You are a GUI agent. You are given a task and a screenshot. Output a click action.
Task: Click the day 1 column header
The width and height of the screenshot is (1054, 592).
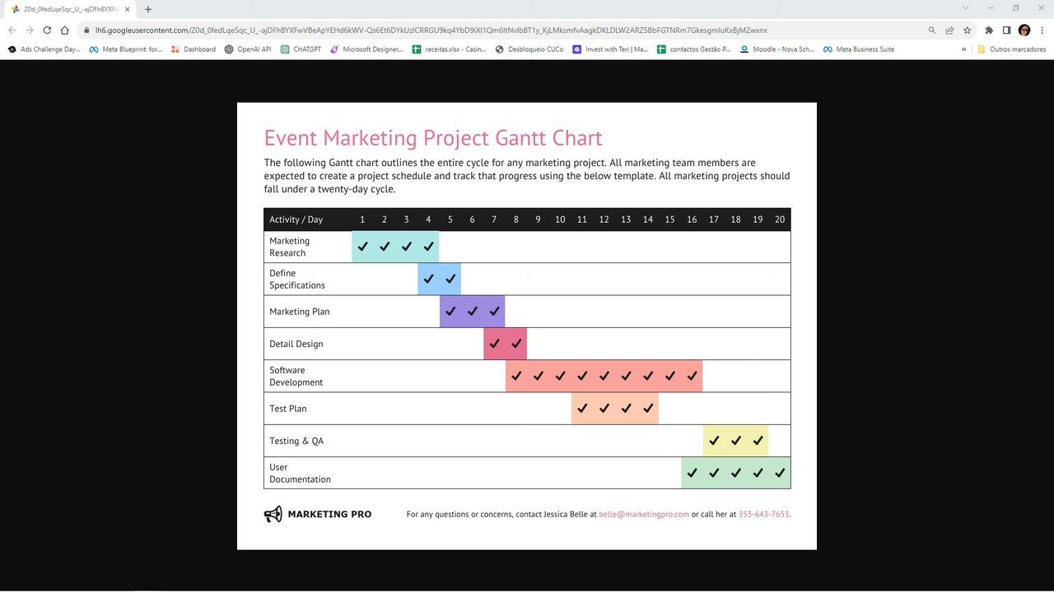click(362, 220)
